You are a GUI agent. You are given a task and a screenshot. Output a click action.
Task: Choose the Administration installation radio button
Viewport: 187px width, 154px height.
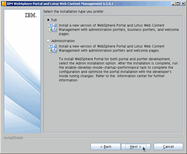pyautogui.click(x=48, y=41)
